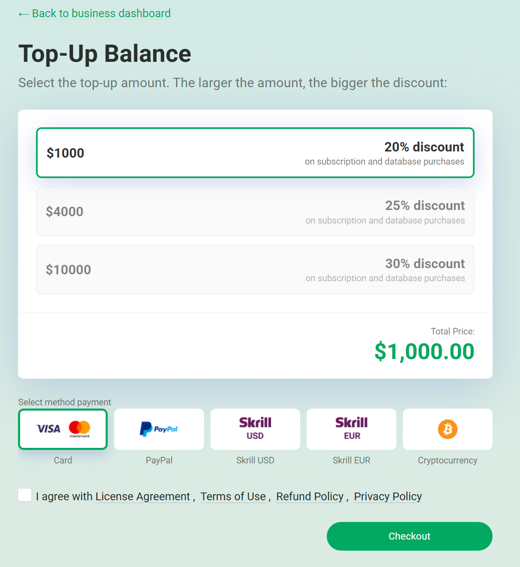The image size is (520, 567).
Task: Open the License Agreement link
Action: tap(143, 497)
